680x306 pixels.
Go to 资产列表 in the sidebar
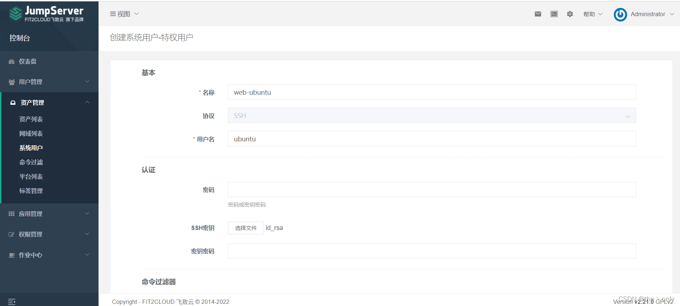click(x=31, y=119)
